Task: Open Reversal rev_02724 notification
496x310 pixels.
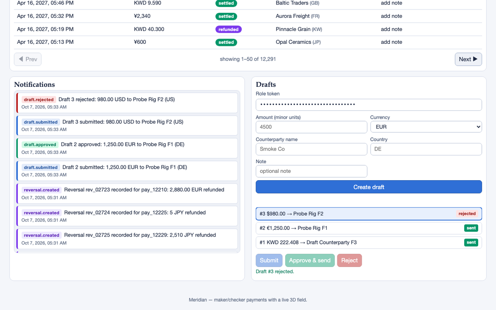Action: click(127, 216)
